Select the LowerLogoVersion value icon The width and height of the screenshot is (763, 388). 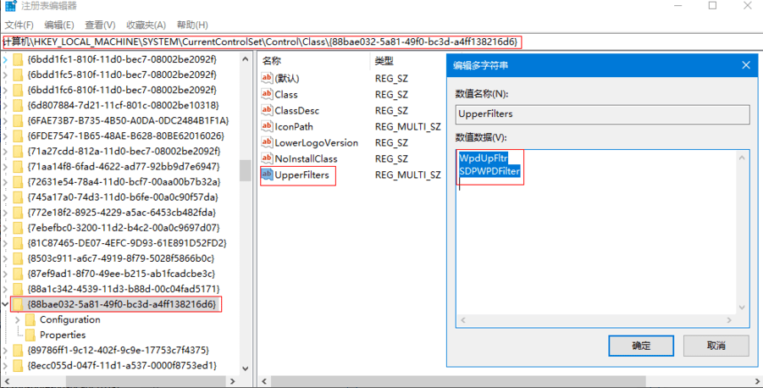click(267, 142)
